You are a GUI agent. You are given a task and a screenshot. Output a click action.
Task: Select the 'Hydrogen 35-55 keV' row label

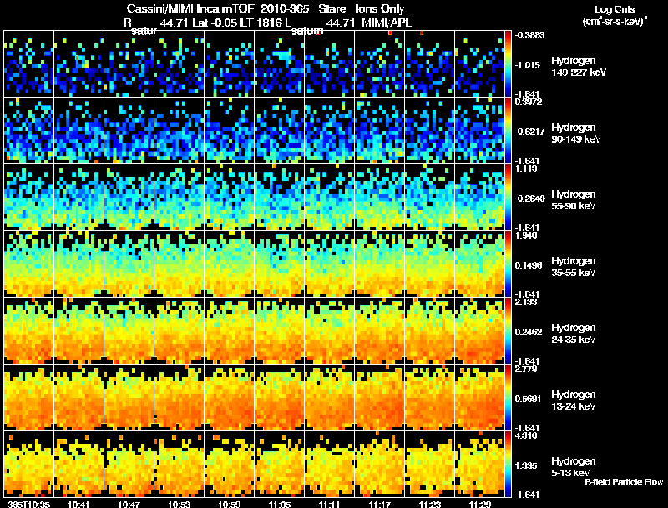[x=574, y=267]
